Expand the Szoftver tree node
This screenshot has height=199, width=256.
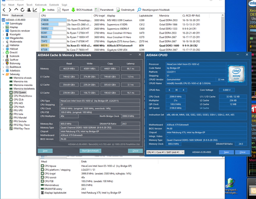(3, 60)
